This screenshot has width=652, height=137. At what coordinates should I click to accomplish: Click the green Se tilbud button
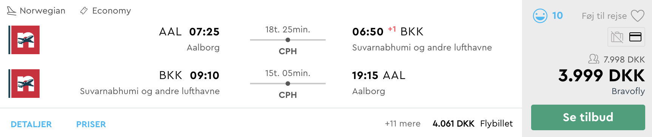pyautogui.click(x=588, y=117)
